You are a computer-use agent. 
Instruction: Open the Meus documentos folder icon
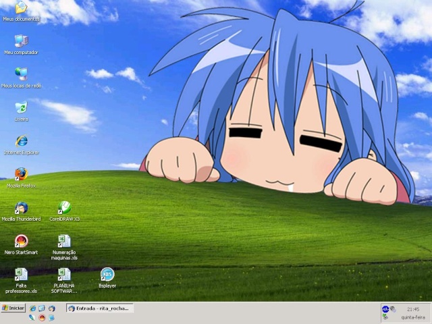click(21, 8)
